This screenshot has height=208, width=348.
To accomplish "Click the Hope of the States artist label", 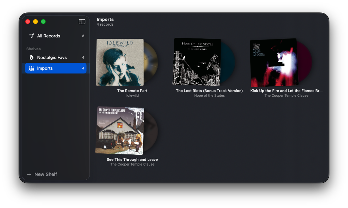I will (x=209, y=95).
